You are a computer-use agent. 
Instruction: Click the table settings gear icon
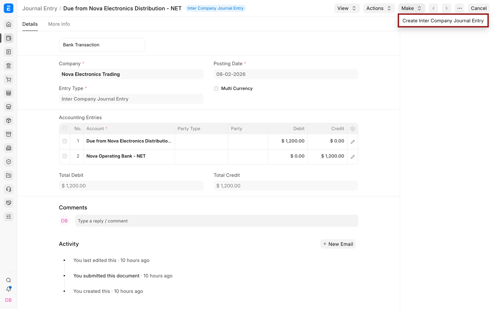[353, 129]
